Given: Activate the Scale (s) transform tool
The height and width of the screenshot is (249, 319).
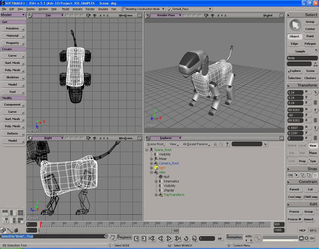Looking at the screenshot, I should (x=315, y=92).
